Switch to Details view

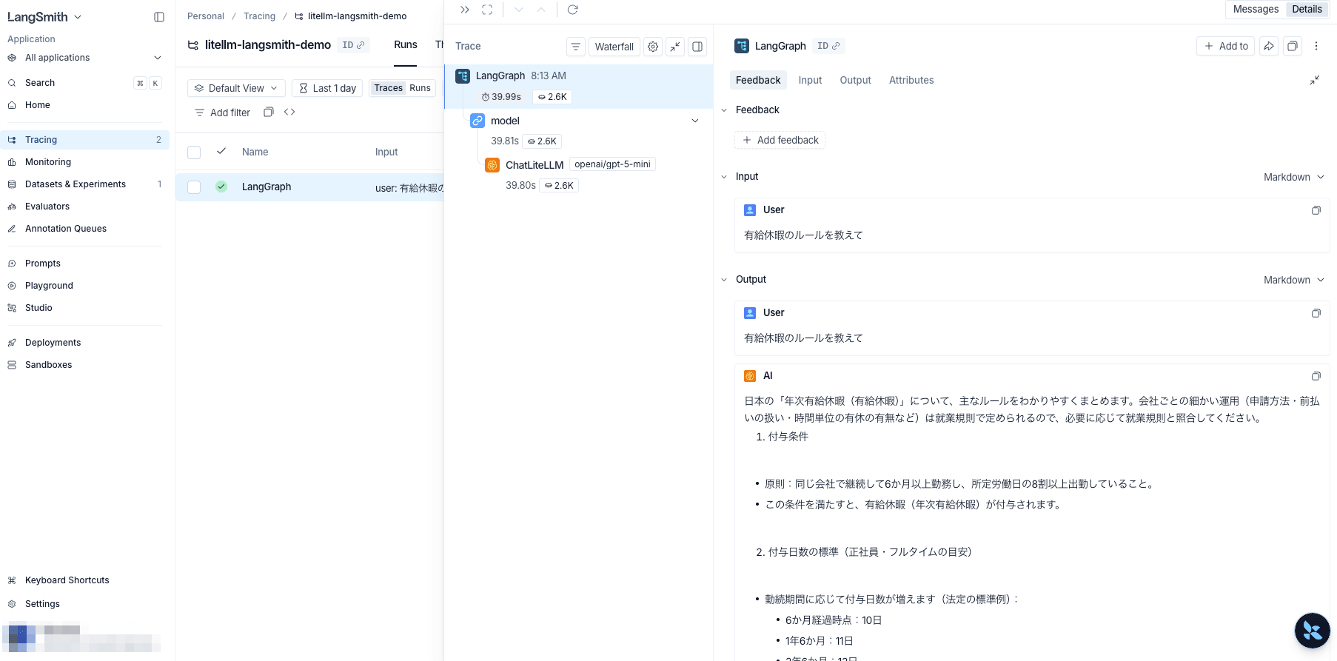click(1307, 10)
